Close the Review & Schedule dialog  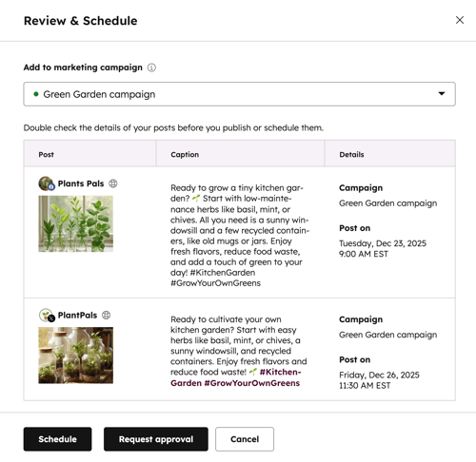pos(460,20)
